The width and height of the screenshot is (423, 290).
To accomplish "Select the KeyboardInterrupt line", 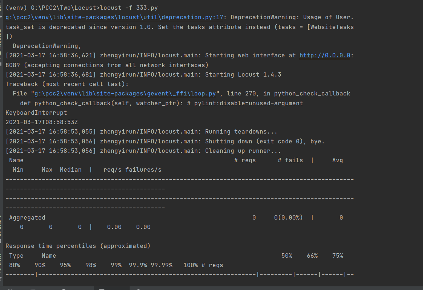I will (x=36, y=113).
